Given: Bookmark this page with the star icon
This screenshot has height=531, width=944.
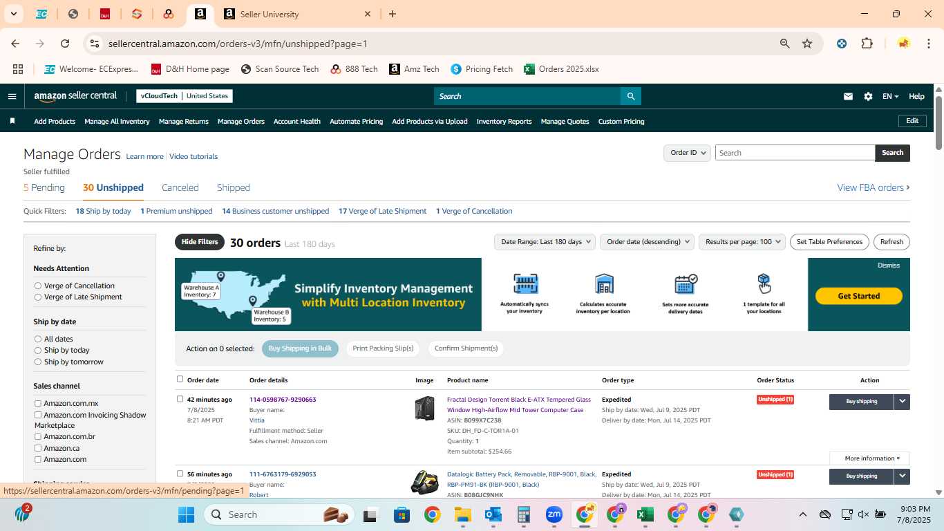Looking at the screenshot, I should tap(807, 44).
